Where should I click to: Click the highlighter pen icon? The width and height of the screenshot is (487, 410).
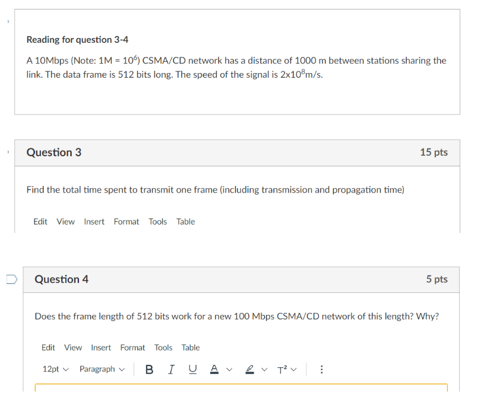[x=249, y=369]
